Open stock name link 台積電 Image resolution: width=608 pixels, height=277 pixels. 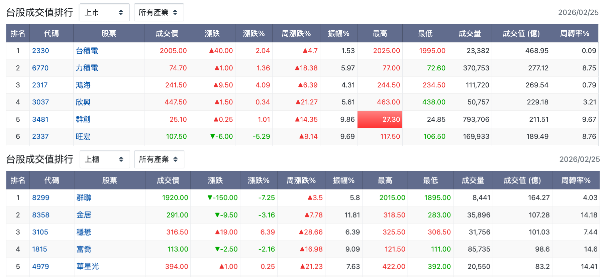coord(87,51)
